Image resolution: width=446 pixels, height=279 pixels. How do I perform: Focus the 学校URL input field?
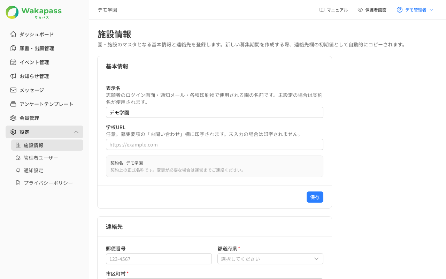pyautogui.click(x=215, y=144)
